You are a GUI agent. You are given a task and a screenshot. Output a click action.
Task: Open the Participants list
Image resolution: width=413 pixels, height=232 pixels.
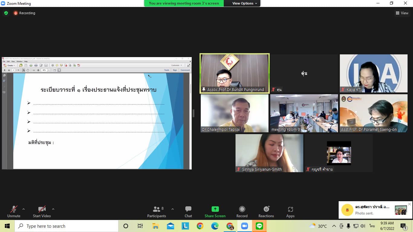point(156,211)
